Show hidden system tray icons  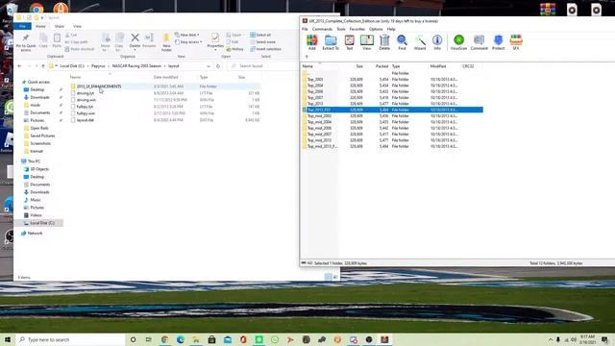[x=551, y=339]
